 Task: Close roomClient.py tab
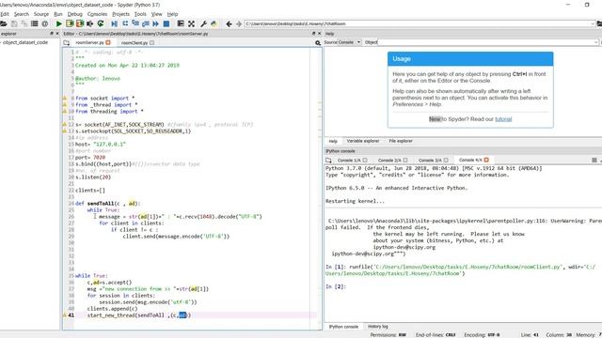coord(152,42)
